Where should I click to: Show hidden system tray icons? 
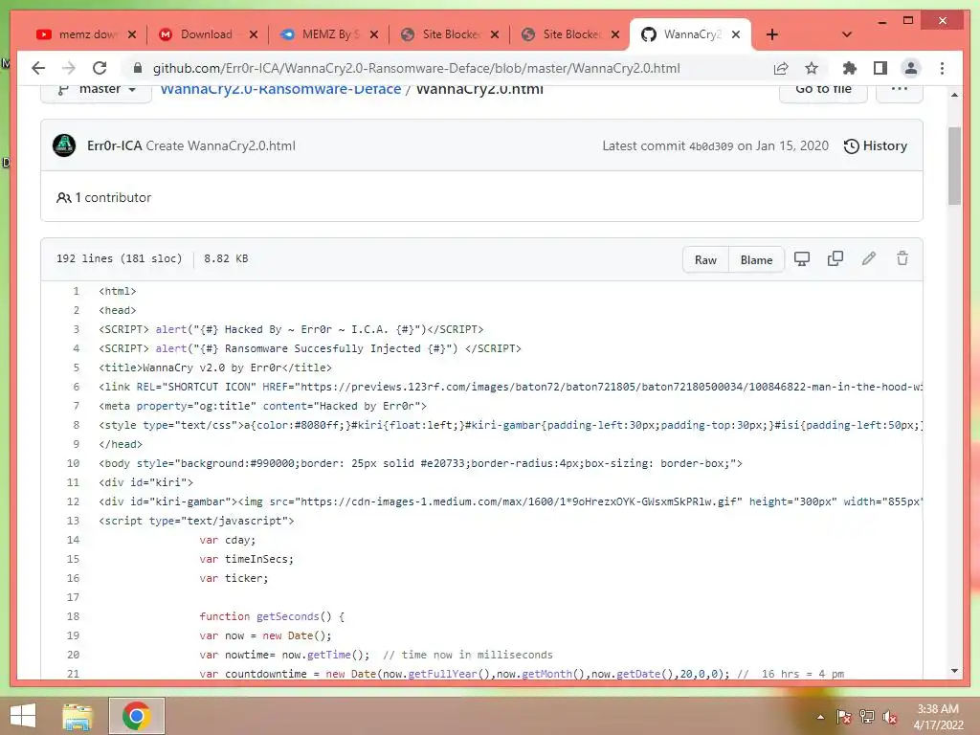[x=820, y=718]
